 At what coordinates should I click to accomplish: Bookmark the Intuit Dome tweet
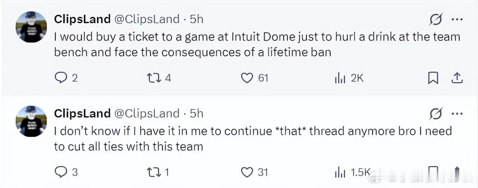433,78
